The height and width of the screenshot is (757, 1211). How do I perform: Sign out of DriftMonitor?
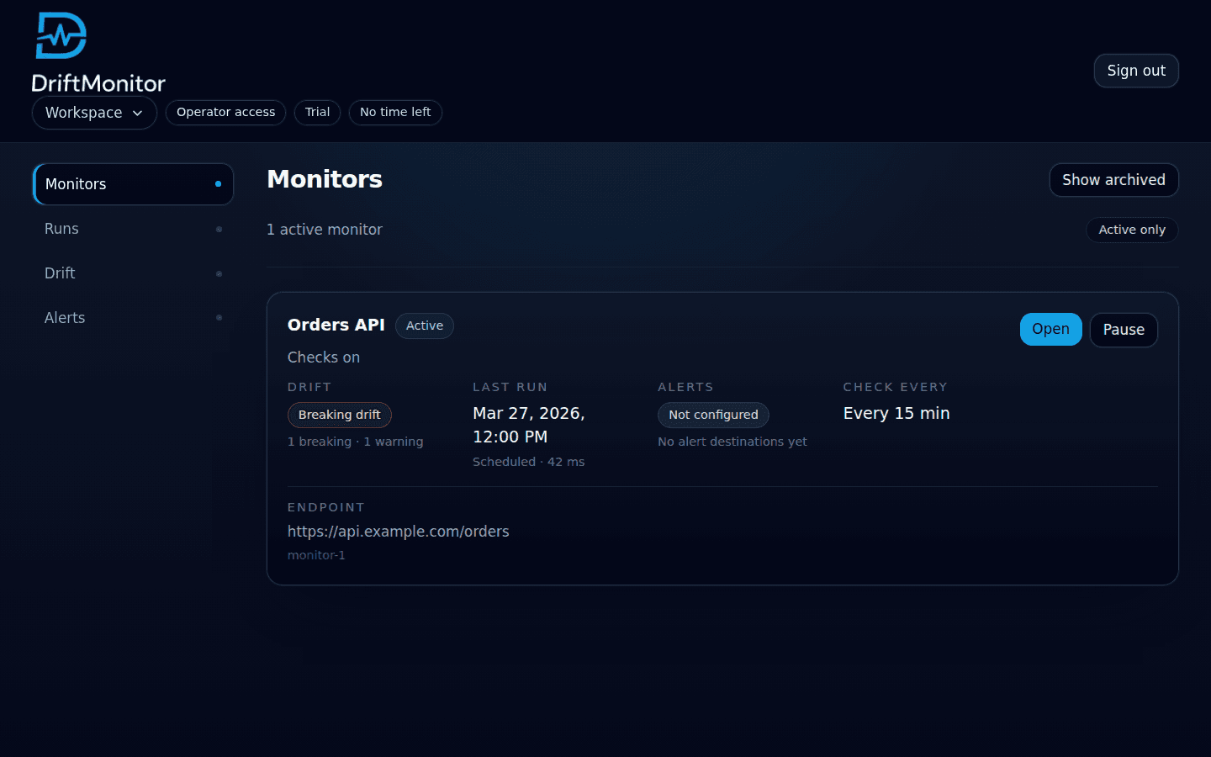click(1136, 71)
